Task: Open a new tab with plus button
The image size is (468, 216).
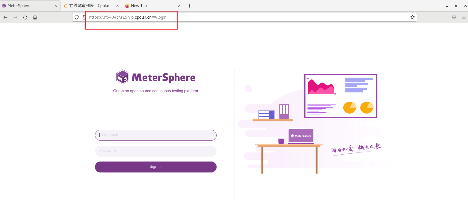Action: click(x=189, y=6)
